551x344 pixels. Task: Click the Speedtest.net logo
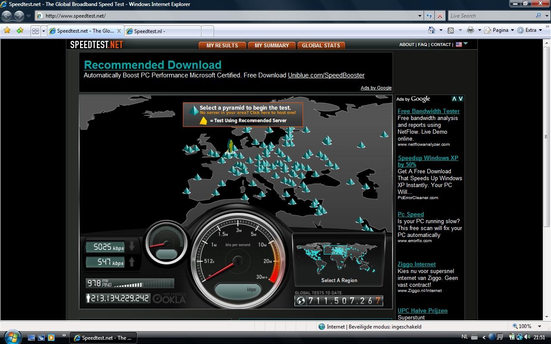[96, 45]
